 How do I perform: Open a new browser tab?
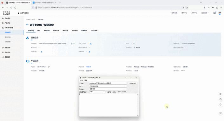[x=60, y=3]
